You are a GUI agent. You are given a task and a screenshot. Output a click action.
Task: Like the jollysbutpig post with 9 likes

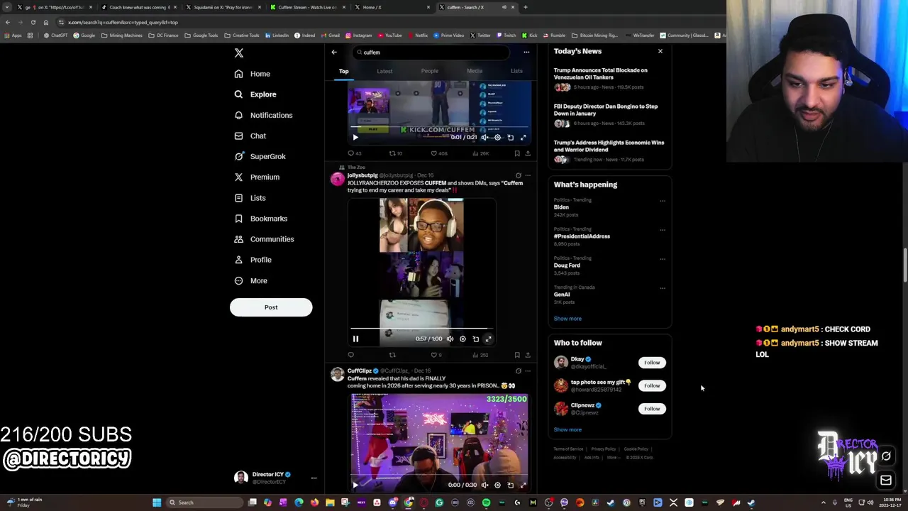click(x=436, y=355)
